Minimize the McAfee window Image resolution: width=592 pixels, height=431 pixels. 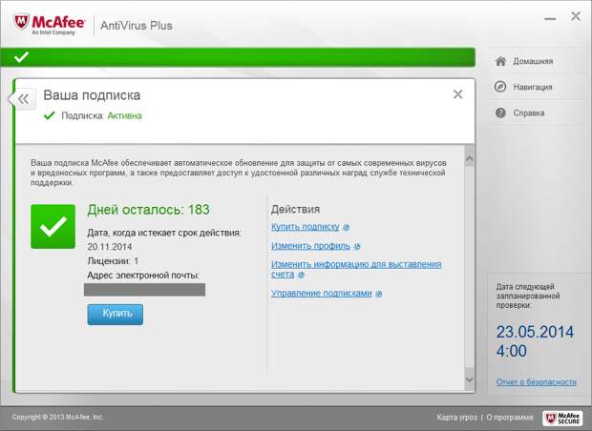[x=550, y=18]
